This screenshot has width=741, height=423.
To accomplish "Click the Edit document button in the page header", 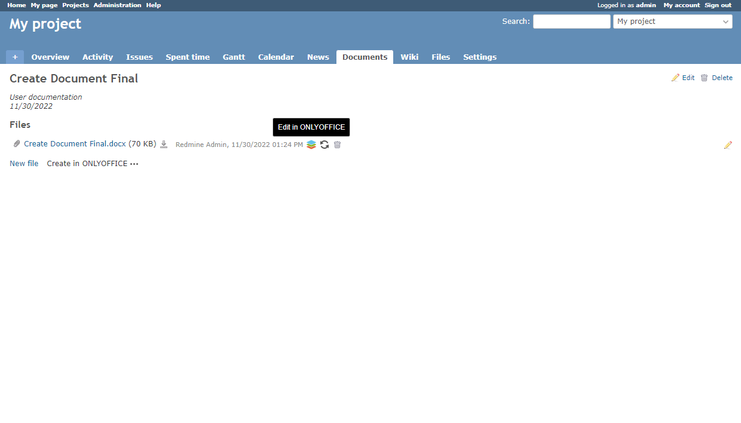I will pos(683,78).
